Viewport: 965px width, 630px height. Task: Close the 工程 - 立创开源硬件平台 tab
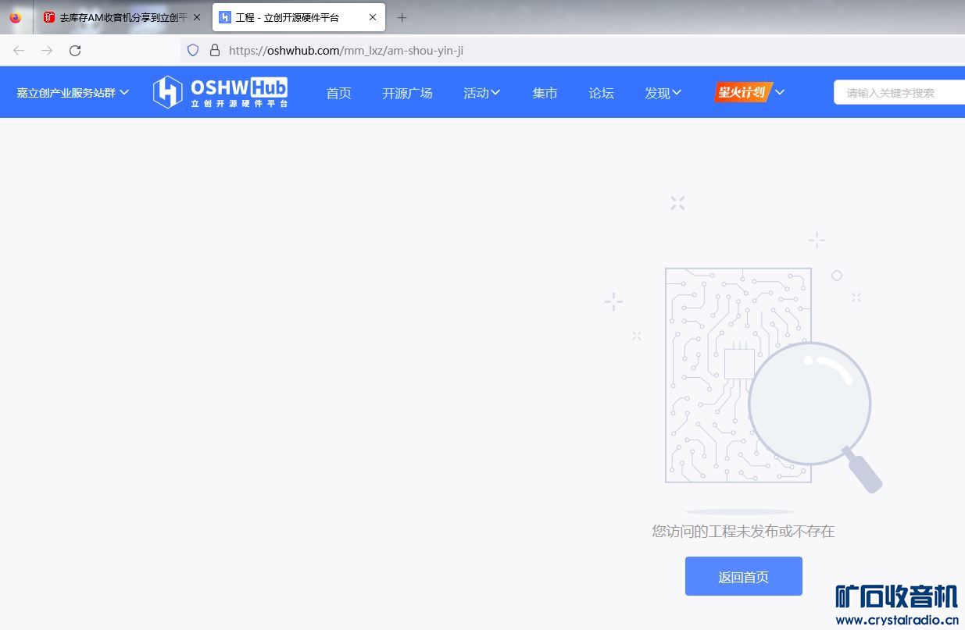(372, 17)
